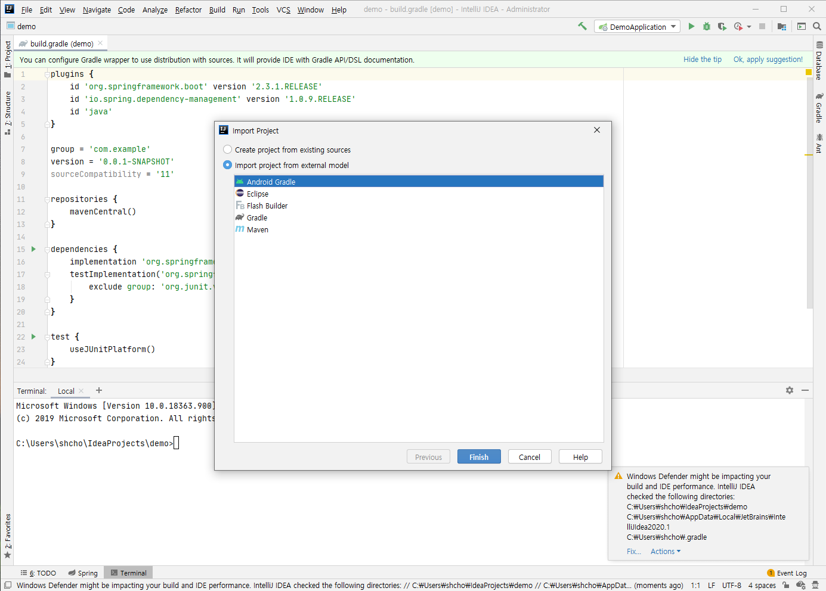The width and height of the screenshot is (826, 591).
Task: Start debugging with the bug icon
Action: 707,26
